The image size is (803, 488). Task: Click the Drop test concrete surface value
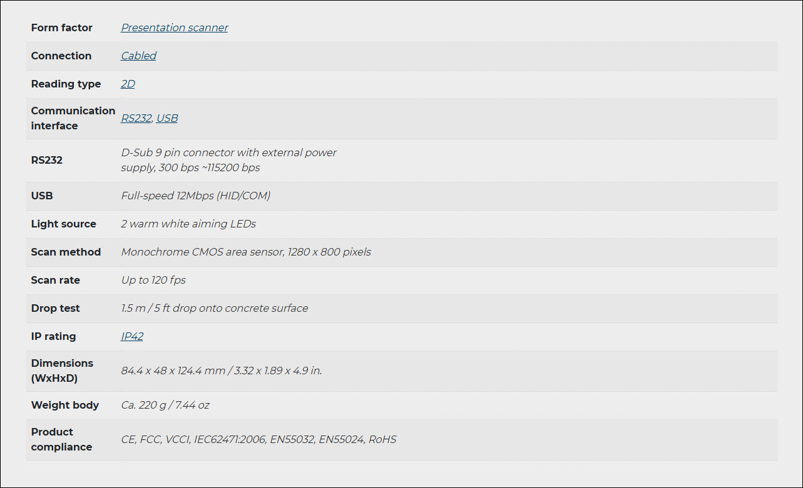[x=215, y=308]
